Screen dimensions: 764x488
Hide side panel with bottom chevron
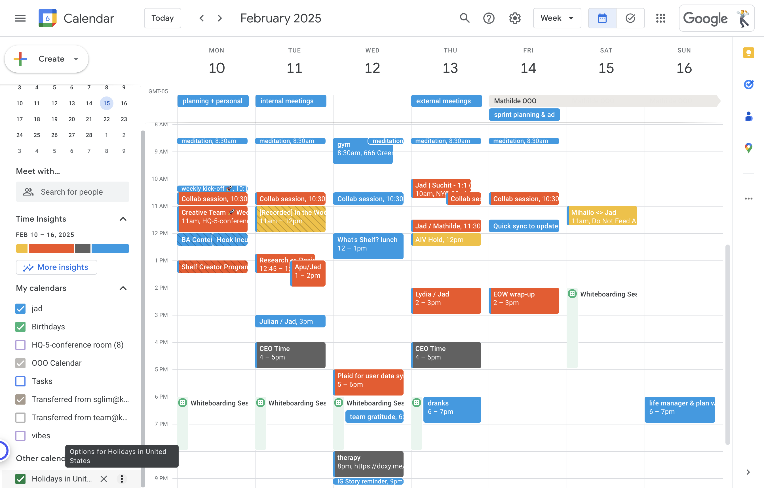coord(748,472)
